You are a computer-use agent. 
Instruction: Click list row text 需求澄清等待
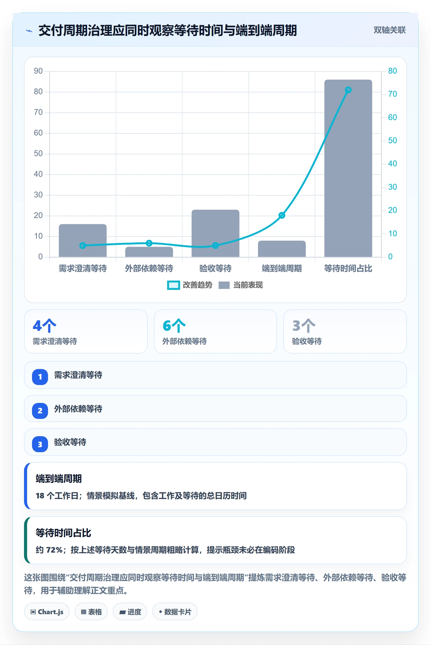click(x=78, y=375)
